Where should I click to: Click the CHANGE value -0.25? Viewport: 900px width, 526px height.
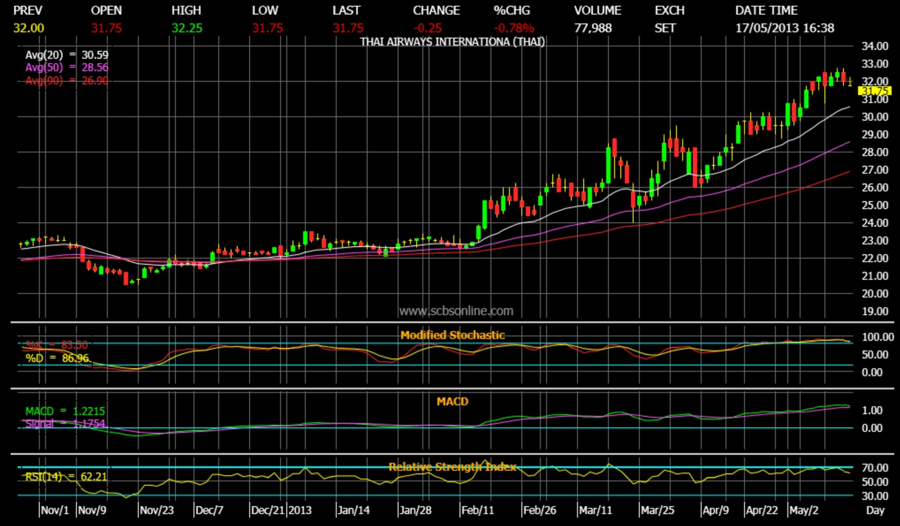[428, 28]
